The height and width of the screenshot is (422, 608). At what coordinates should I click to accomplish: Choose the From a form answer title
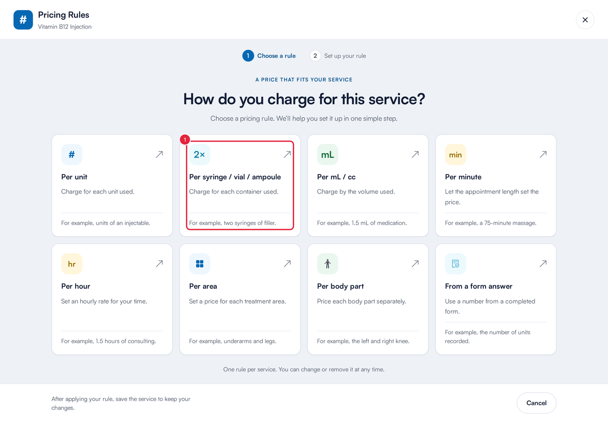[x=479, y=286]
